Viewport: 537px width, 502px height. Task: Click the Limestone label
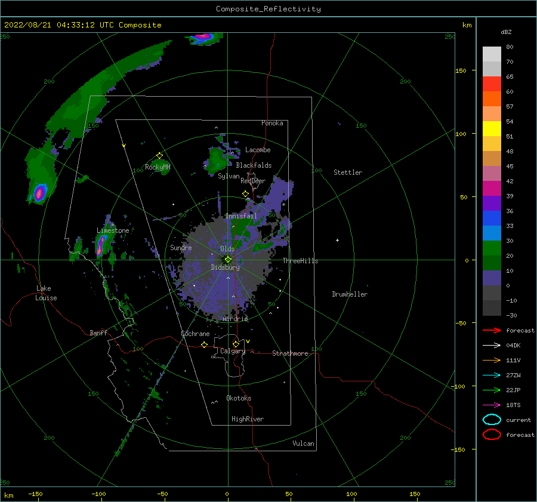pos(113,230)
